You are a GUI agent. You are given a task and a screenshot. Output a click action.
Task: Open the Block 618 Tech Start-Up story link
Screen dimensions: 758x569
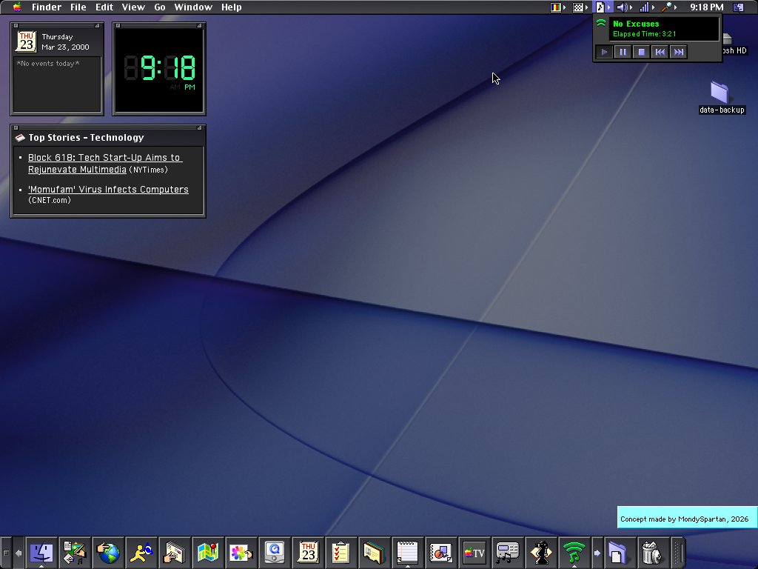(105, 164)
